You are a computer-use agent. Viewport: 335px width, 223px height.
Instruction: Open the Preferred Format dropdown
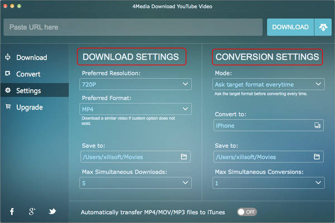pyautogui.click(x=185, y=109)
